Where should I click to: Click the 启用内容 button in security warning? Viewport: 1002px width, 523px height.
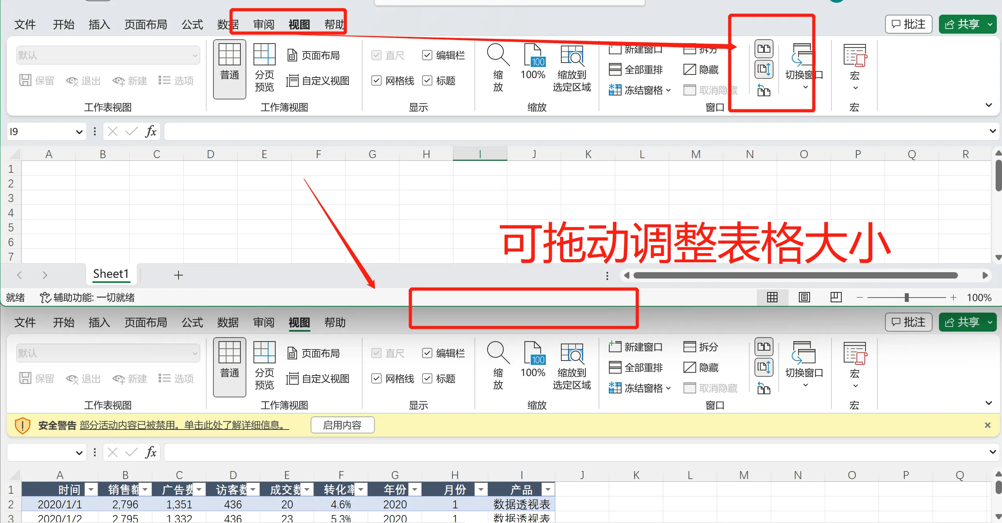pos(342,425)
